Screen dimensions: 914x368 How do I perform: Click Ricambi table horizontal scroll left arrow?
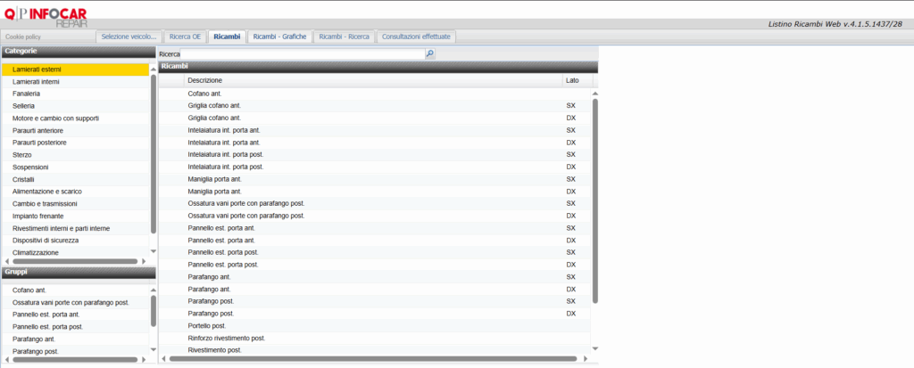click(x=164, y=359)
